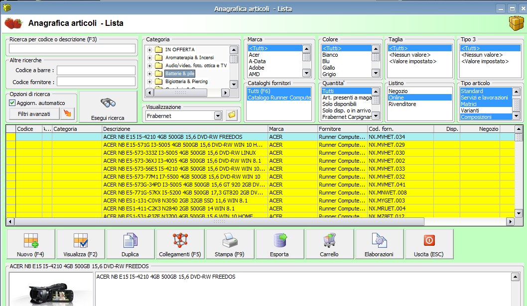Select Acer in the Marca list
Image resolution: width=527 pixels, height=306 pixels.
click(x=254, y=55)
